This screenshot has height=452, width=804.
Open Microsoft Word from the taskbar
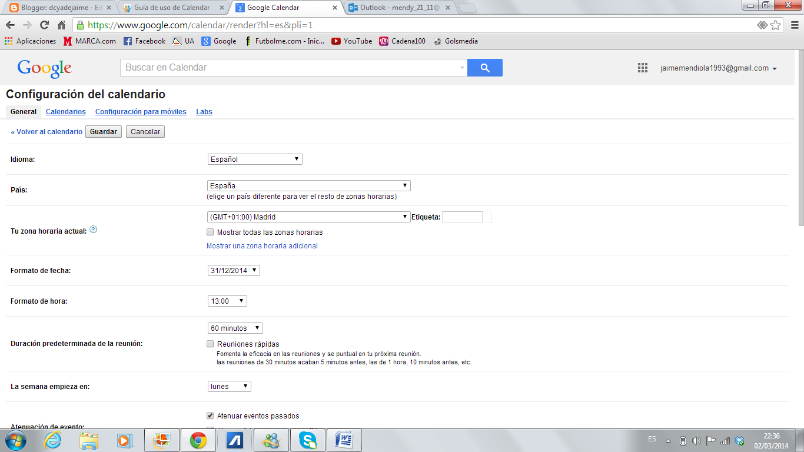tap(344, 440)
